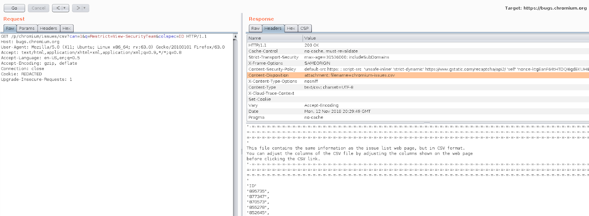Screen dimensions: 589x216
Task: Click the Target bugs.chromium.org label
Action: pos(546,8)
